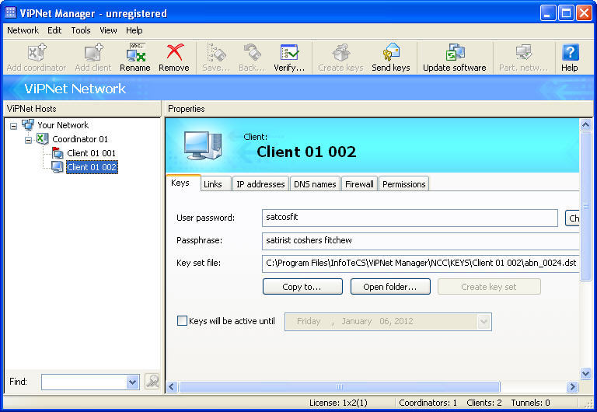Image resolution: width=597 pixels, height=412 pixels.
Task: Click the Your Network icon in the tree
Action: click(28, 125)
